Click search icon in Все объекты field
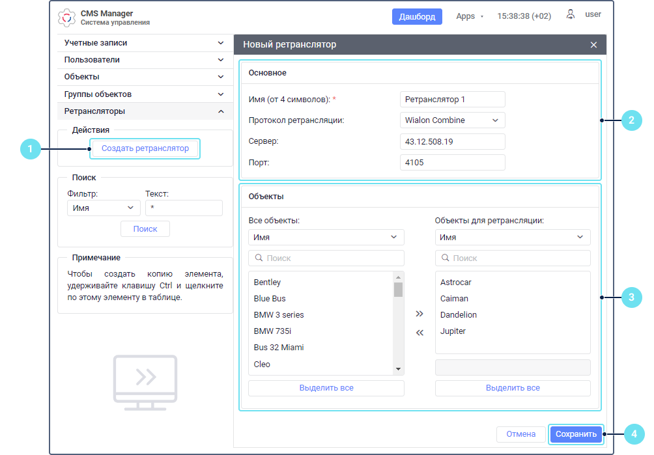This screenshot has width=654, height=455. (259, 258)
